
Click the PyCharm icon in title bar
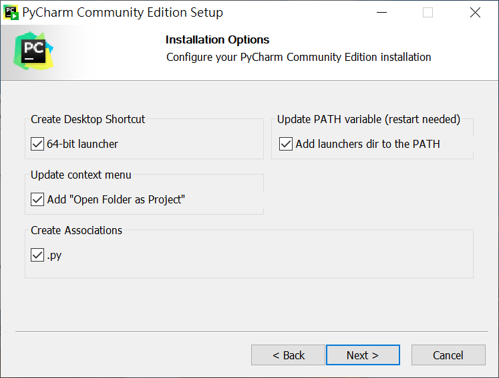(x=11, y=13)
